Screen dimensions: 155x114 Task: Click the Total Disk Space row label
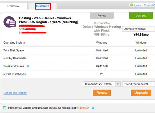[x=14, y=50]
